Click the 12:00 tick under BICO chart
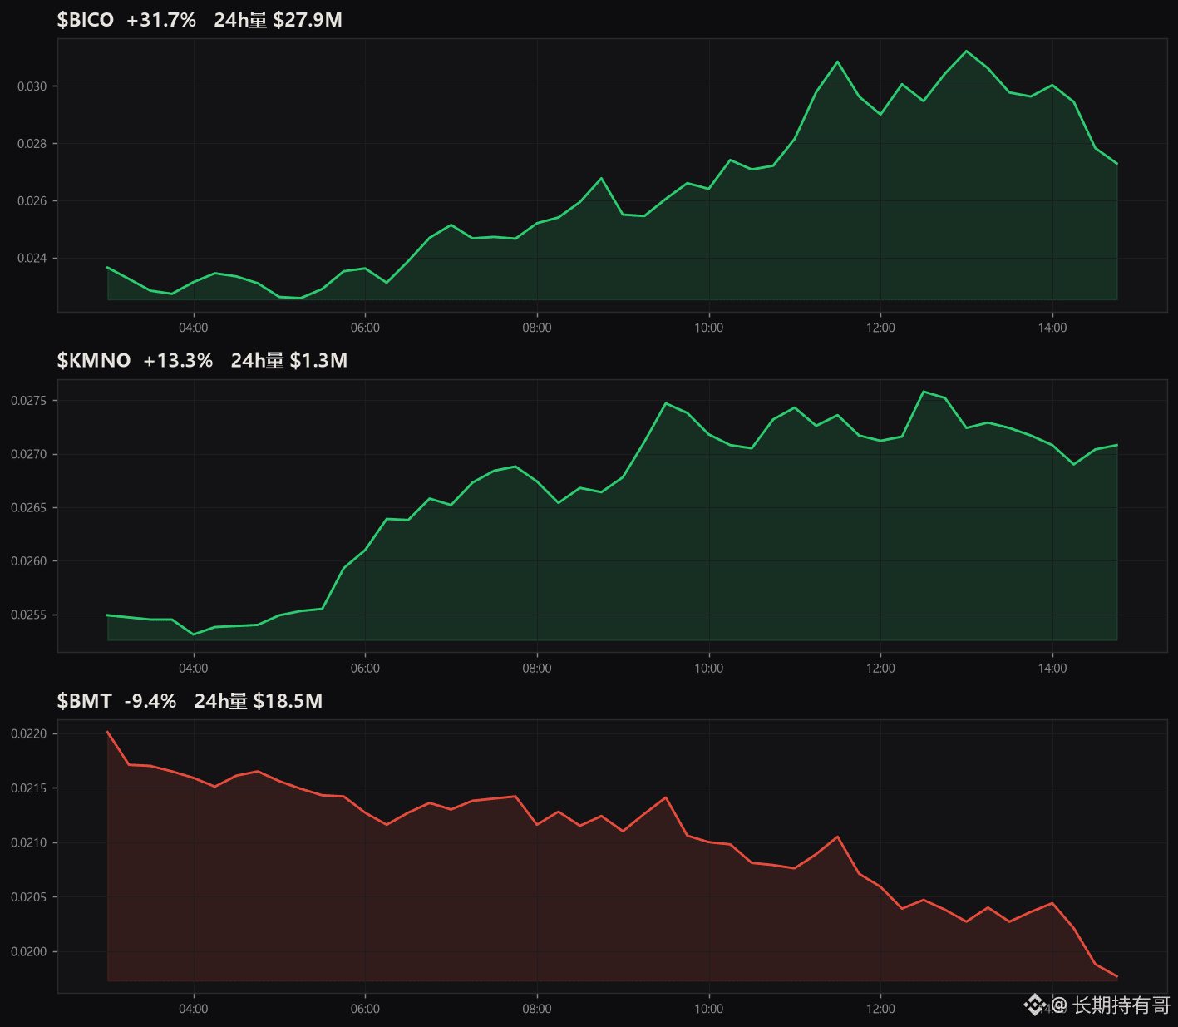Screen dimensions: 1178x1027 tap(880, 328)
